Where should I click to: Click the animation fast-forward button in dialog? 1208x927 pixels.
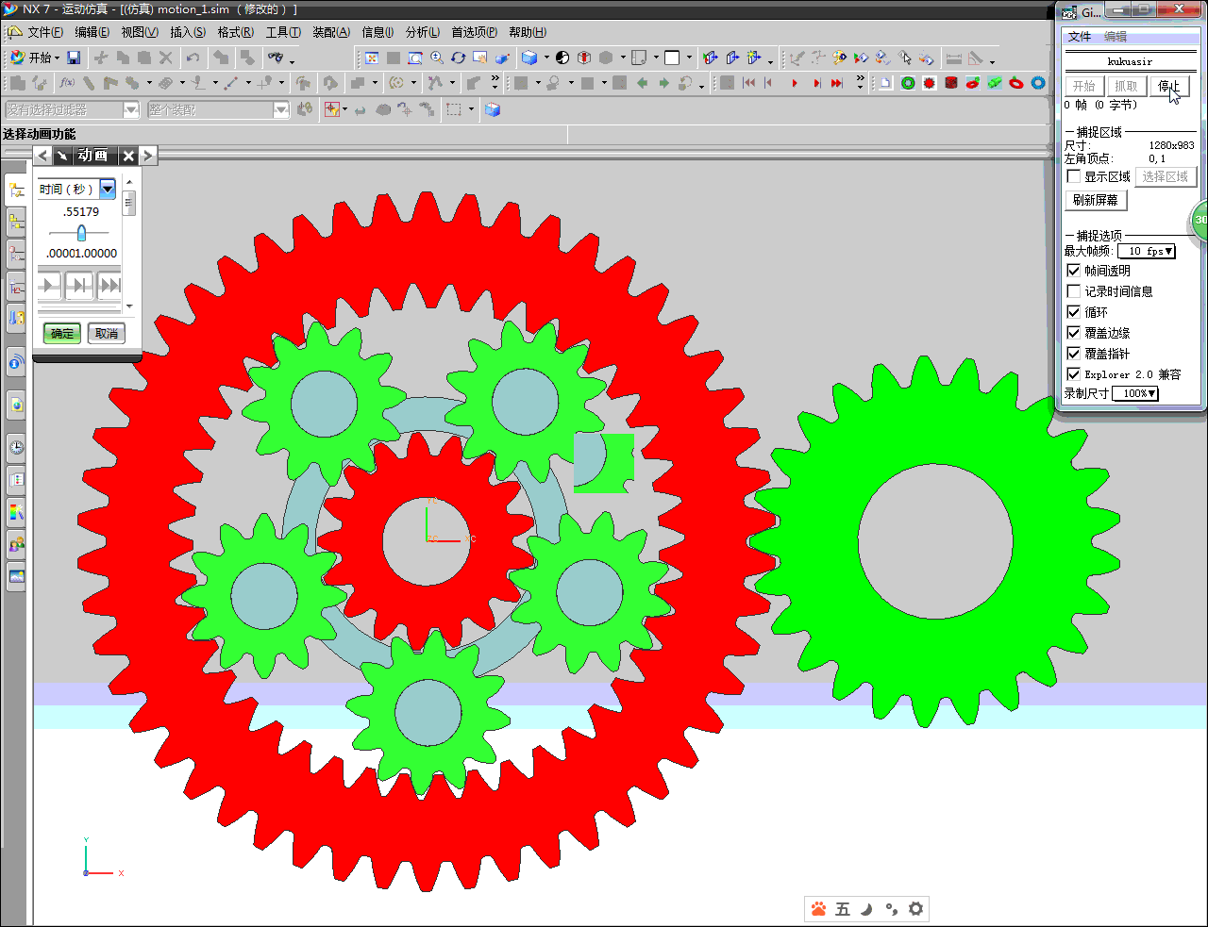(109, 285)
